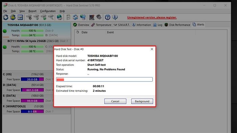Switch to the S.M.A.R.T. tab
This screenshot has height=133, width=237.
click(122, 25)
